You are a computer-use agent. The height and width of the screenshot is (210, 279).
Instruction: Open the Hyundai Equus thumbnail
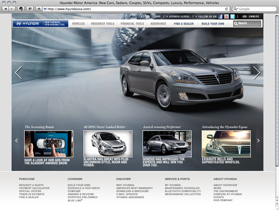(x=226, y=144)
